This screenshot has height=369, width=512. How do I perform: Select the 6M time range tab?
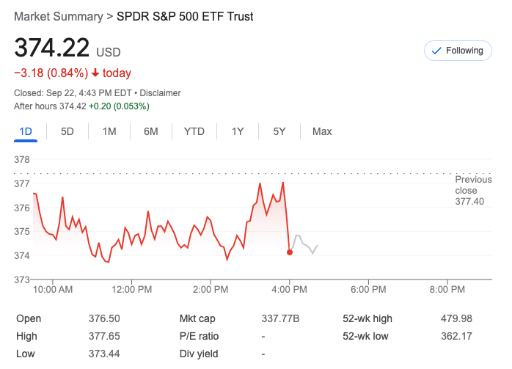(x=151, y=131)
